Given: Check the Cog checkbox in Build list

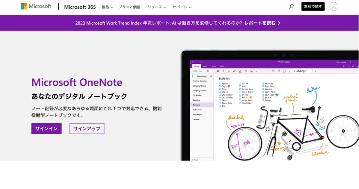Looking at the screenshot, I should [220, 86].
